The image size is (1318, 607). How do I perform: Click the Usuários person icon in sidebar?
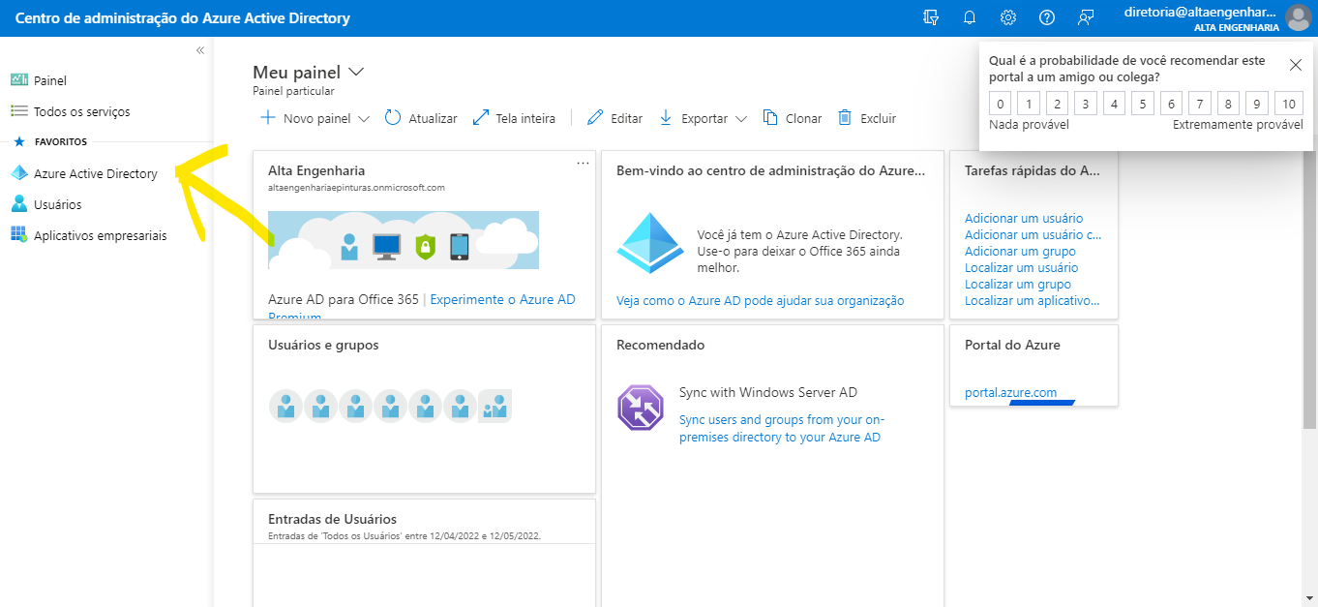coord(18,204)
